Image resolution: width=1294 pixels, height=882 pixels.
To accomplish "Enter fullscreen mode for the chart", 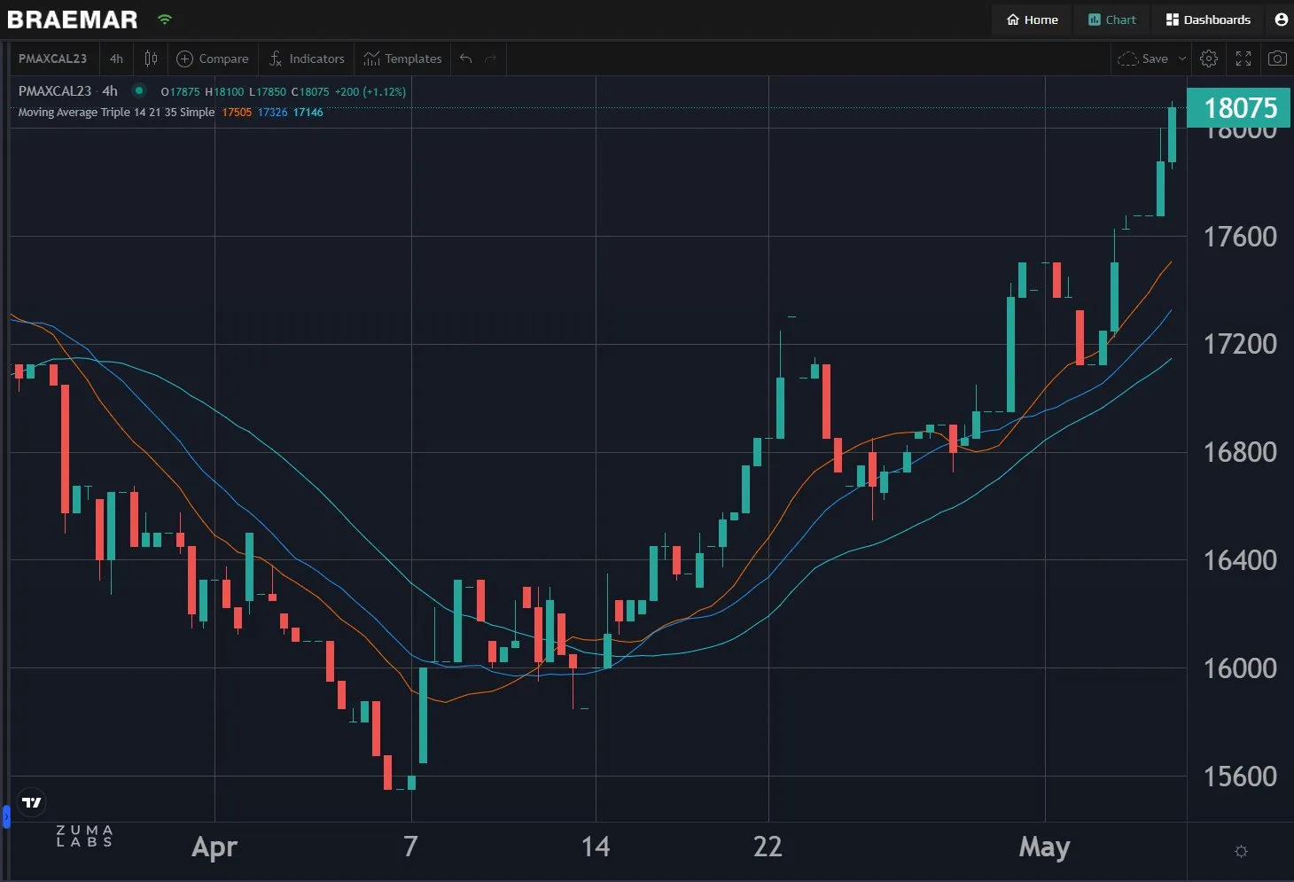I will click(x=1243, y=59).
